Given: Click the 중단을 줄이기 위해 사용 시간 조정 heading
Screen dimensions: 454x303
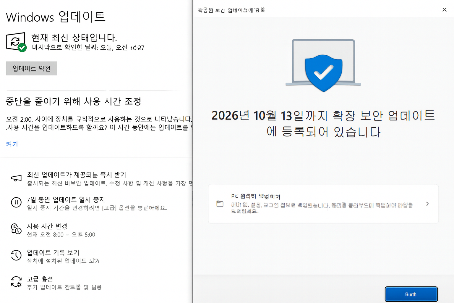Looking at the screenshot, I should point(74,101).
